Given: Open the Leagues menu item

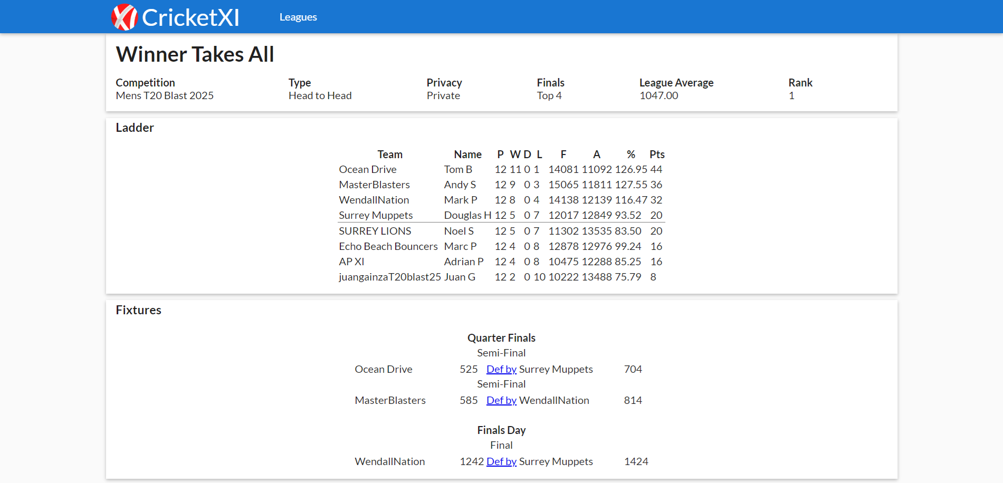Looking at the screenshot, I should pyautogui.click(x=298, y=17).
